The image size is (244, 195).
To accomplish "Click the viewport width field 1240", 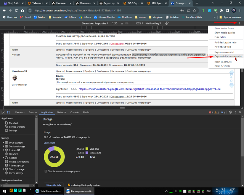I will [115, 23].
